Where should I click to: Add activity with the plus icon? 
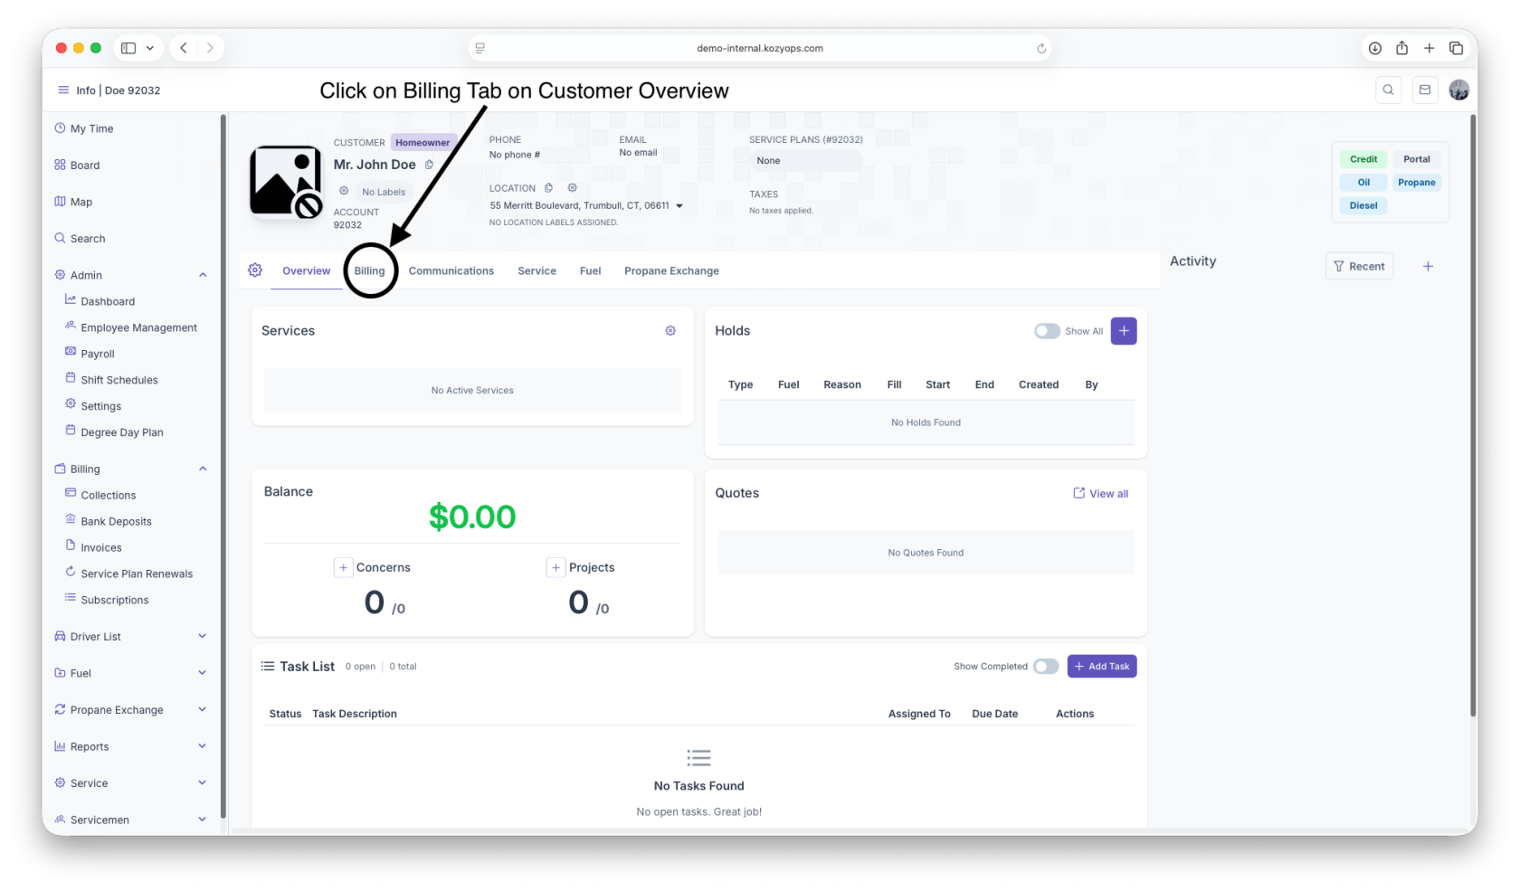[x=1428, y=266]
